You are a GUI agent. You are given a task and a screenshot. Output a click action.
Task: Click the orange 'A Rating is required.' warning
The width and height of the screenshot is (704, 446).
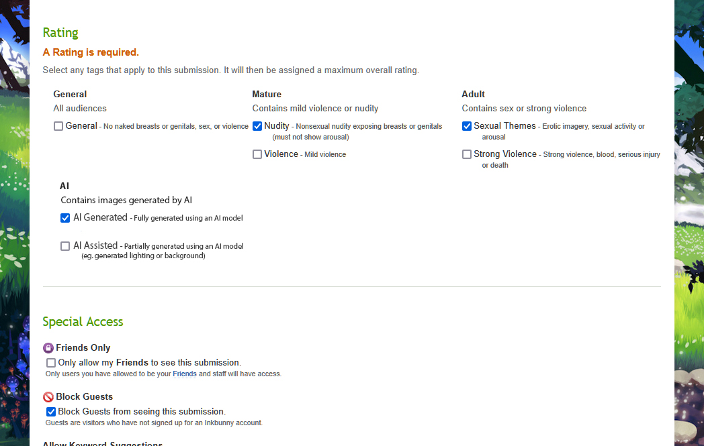pyautogui.click(x=91, y=52)
